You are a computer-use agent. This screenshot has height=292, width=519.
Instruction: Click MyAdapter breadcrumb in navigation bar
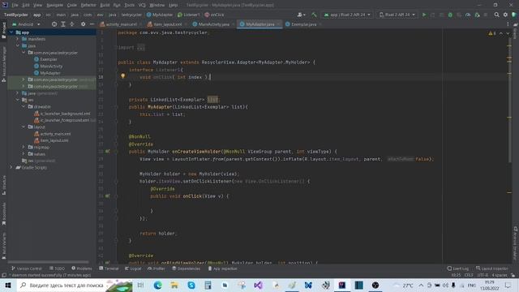click(160, 15)
